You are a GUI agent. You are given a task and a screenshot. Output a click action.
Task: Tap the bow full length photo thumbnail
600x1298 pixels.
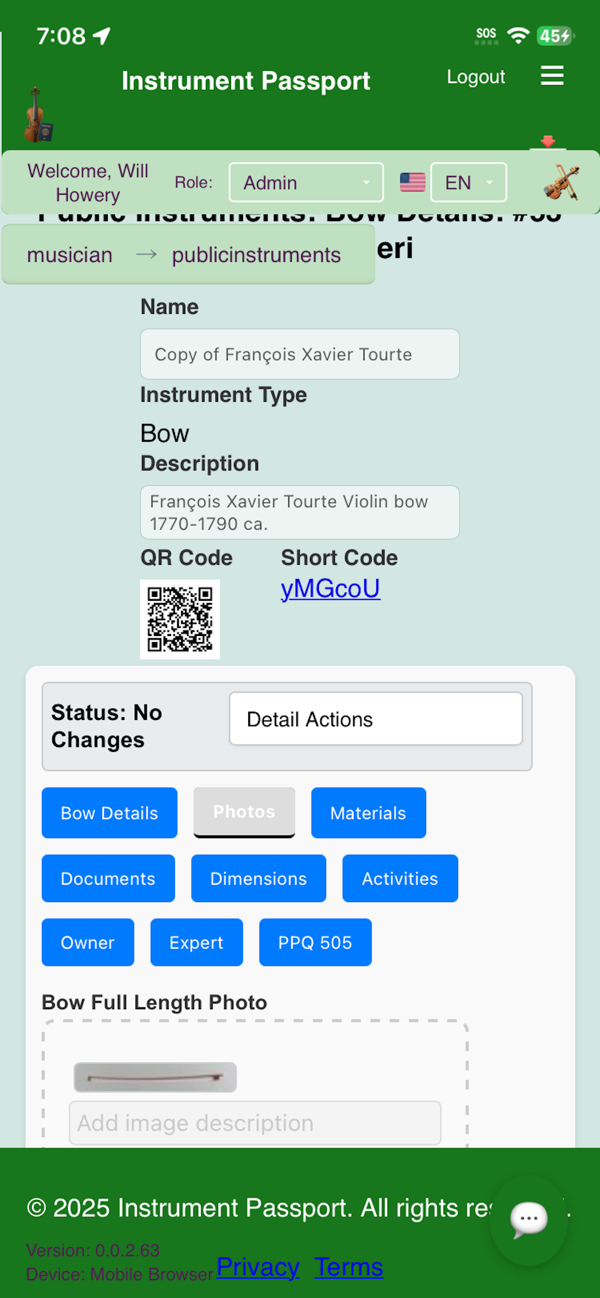[155, 1077]
